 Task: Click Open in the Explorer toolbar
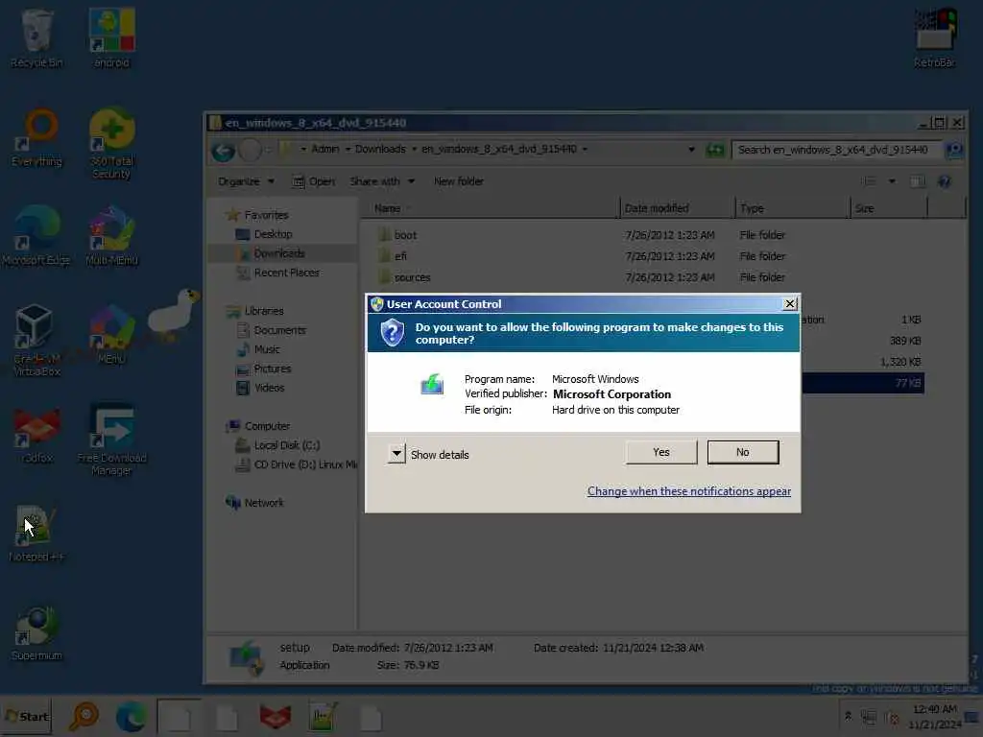(x=314, y=181)
